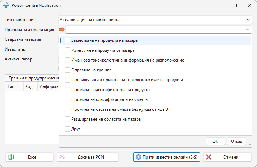Confirm selection with the OK button
Screen dimensions: 257x167
(215, 141)
